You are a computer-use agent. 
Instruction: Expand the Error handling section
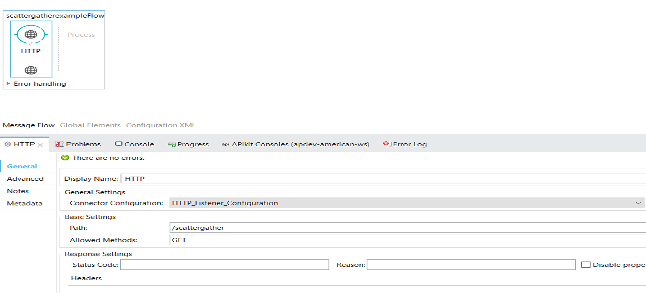pyautogui.click(x=8, y=83)
